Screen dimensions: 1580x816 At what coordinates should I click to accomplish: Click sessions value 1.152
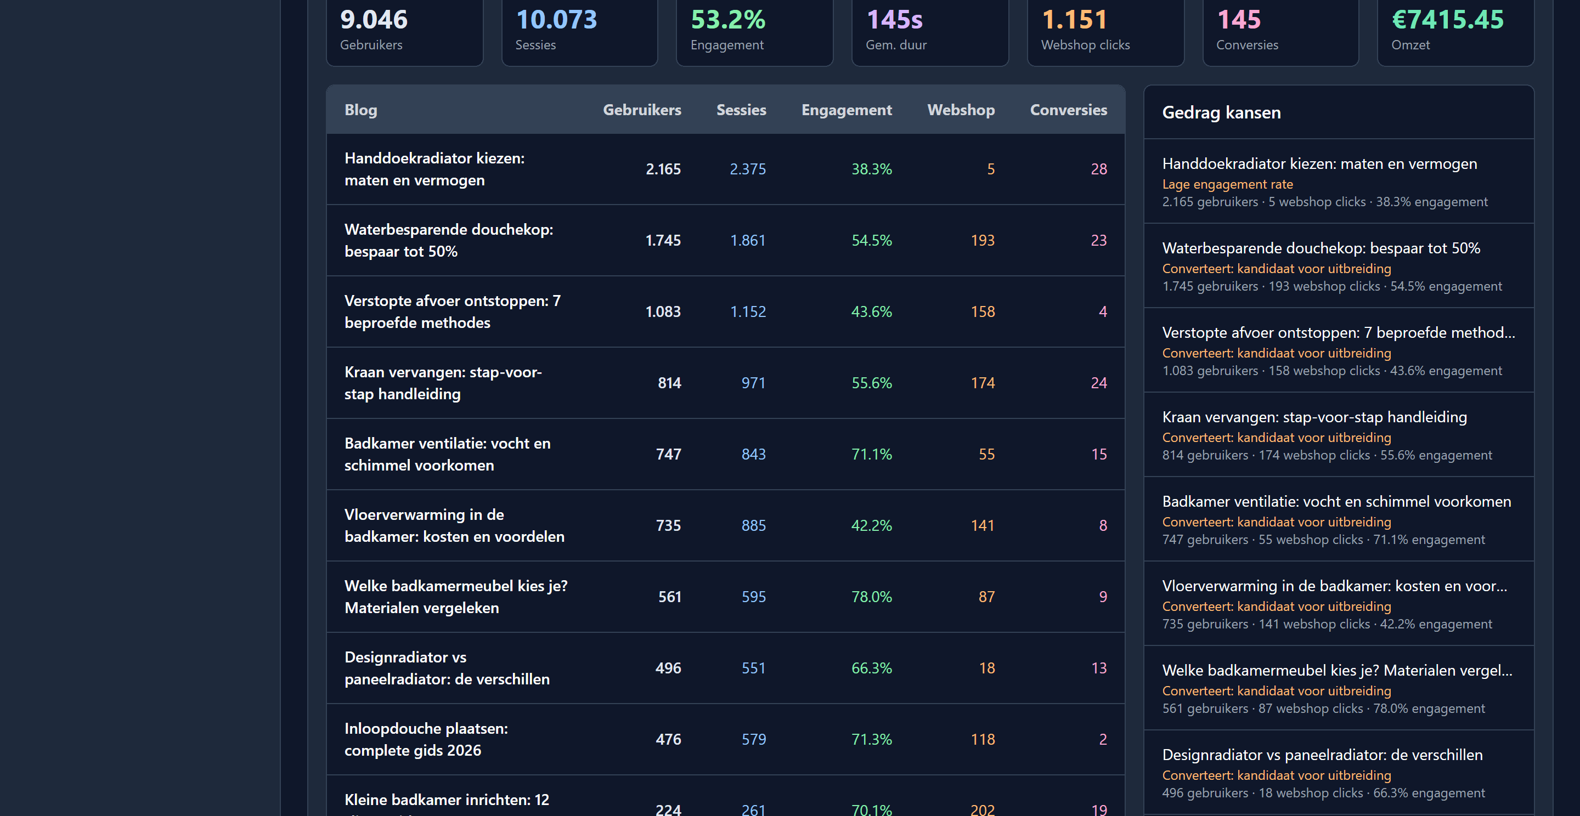(x=748, y=311)
